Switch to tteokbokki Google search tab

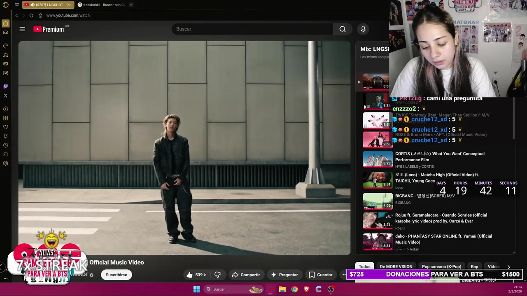[x=101, y=5]
